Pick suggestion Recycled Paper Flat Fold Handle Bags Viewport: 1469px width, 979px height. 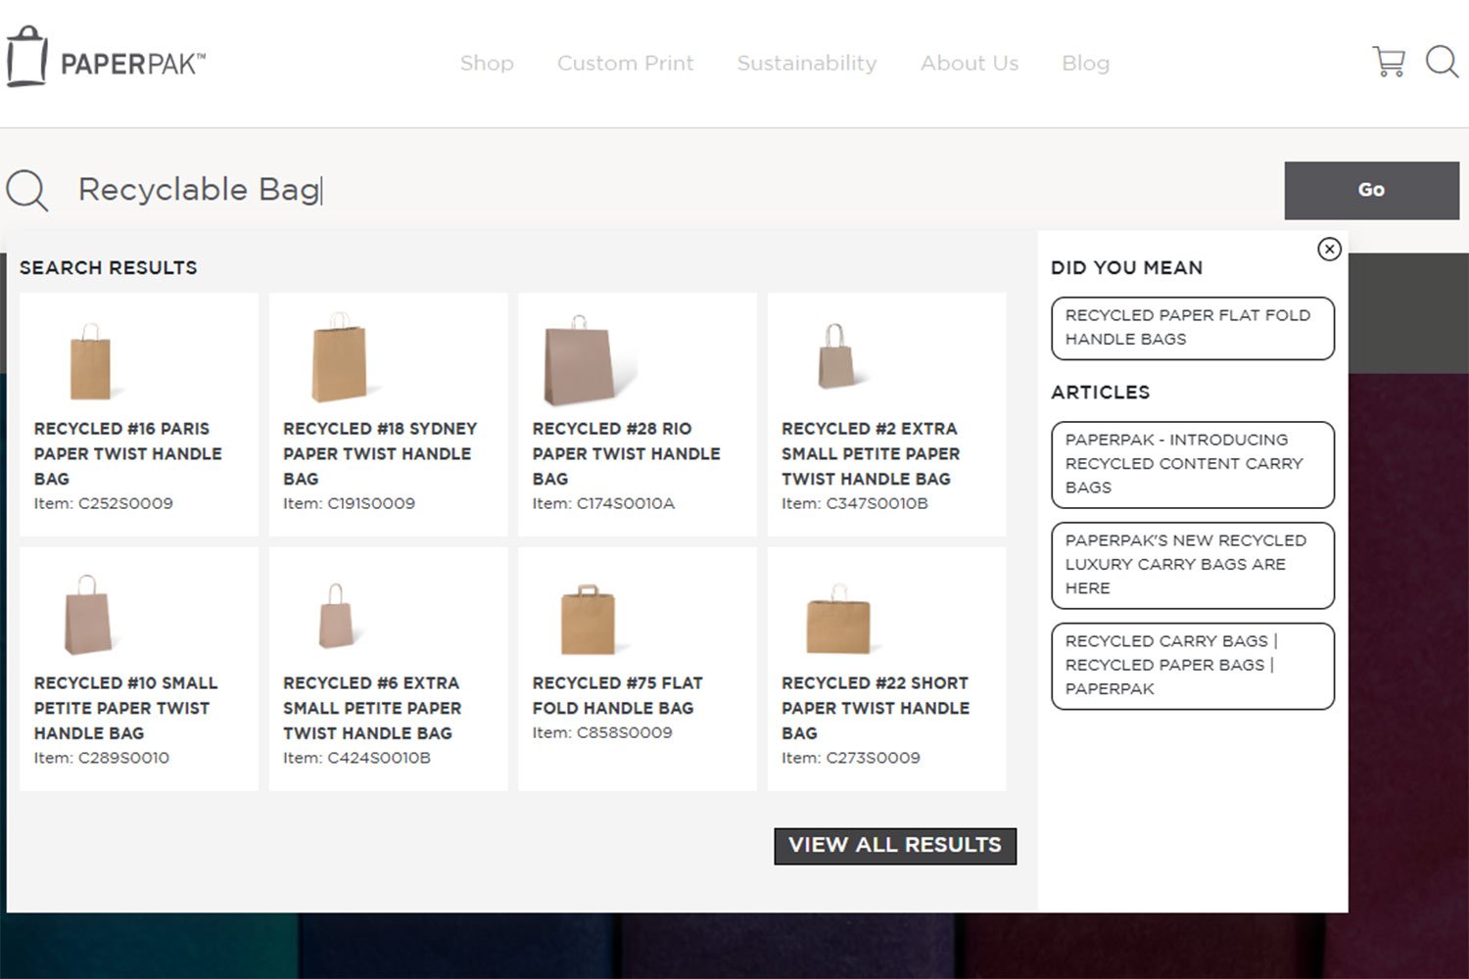pos(1192,328)
